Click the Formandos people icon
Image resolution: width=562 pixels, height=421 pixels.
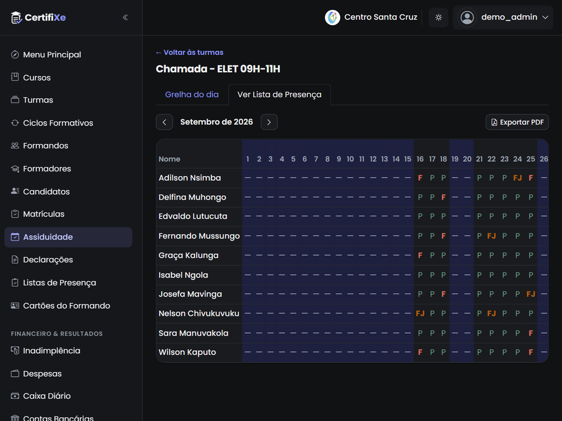(15, 145)
